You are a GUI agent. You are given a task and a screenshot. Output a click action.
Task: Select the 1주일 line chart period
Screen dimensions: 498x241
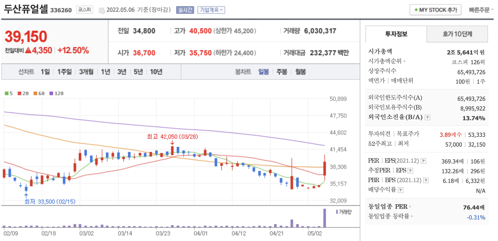[64, 72]
